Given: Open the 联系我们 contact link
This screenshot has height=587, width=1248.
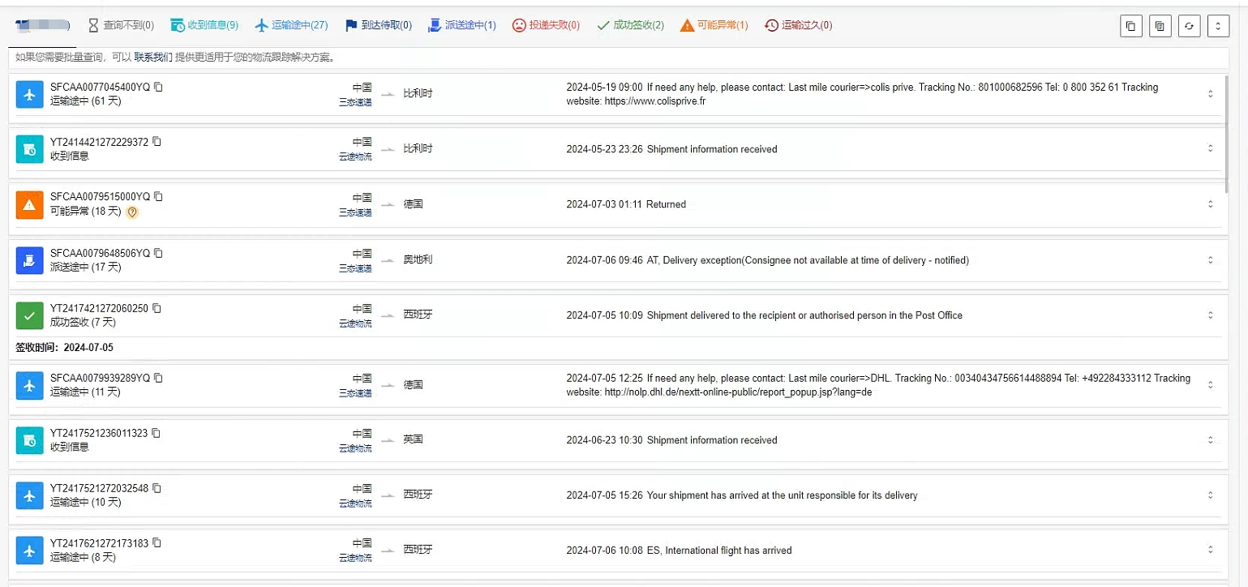Looking at the screenshot, I should tap(153, 58).
